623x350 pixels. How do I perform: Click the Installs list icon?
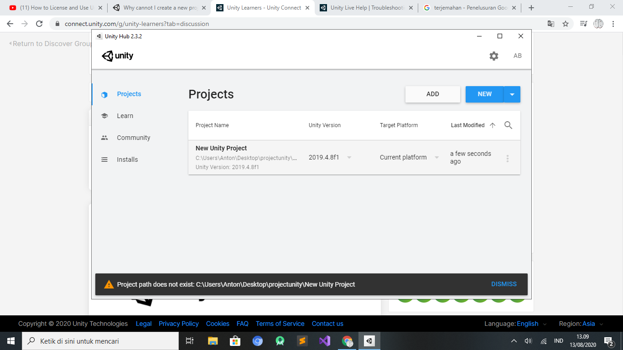click(x=104, y=160)
